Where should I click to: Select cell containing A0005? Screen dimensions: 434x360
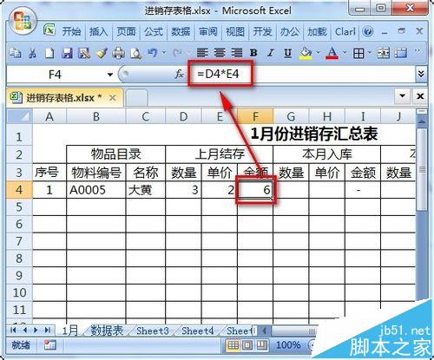click(96, 190)
